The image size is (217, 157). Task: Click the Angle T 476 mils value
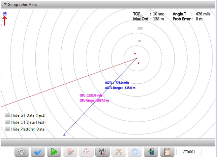203,14
